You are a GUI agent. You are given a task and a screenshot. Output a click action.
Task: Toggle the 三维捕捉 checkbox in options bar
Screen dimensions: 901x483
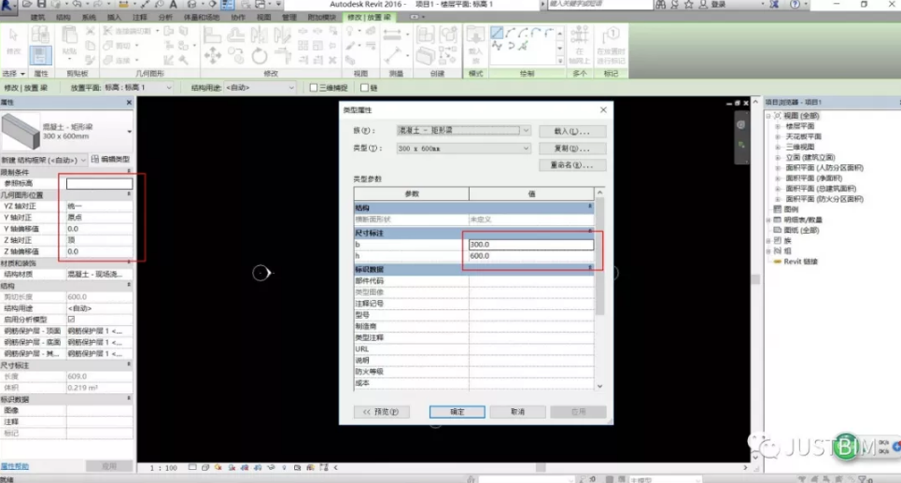314,88
